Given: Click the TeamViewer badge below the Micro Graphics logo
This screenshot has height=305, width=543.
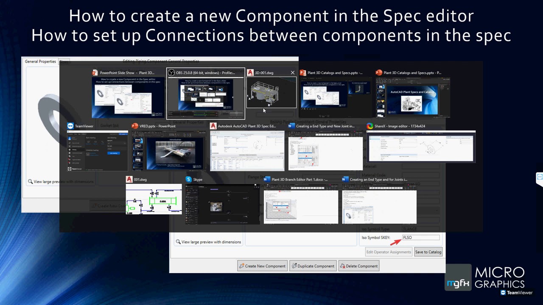Looking at the screenshot, I should [516, 293].
